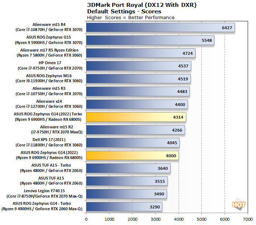The image size is (256, 225).
Task: Click the 5000 axis label
Action: [x=202, y=219]
